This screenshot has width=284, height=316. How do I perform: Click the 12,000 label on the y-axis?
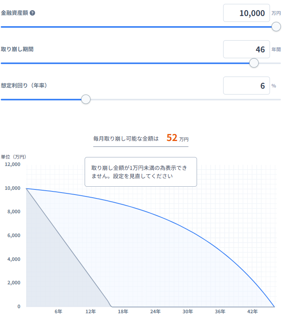13,164
